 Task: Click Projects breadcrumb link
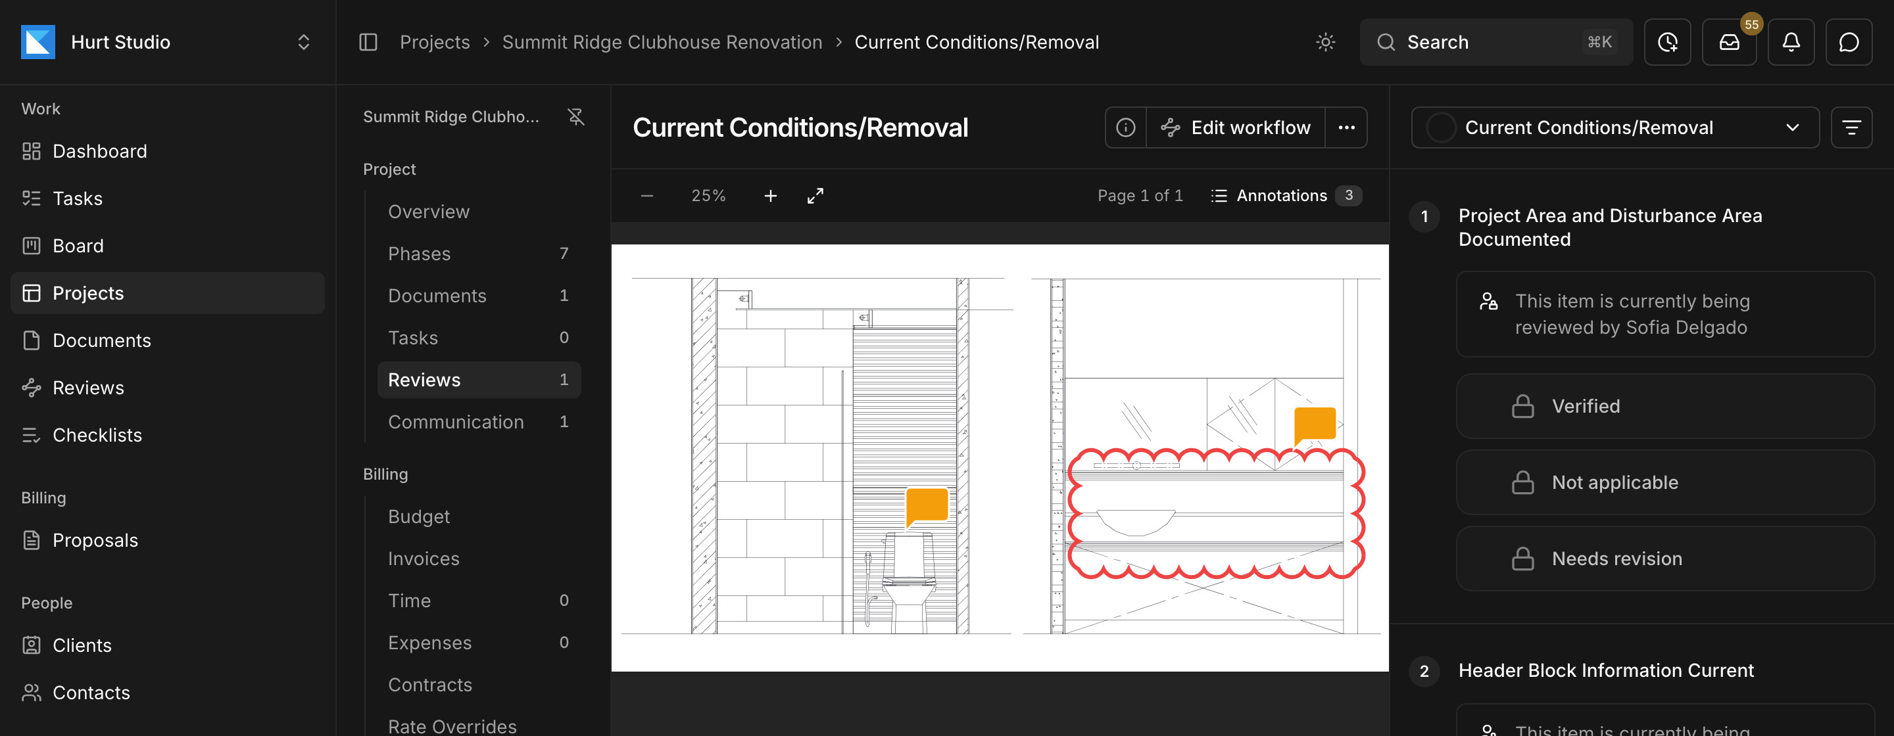point(435,42)
